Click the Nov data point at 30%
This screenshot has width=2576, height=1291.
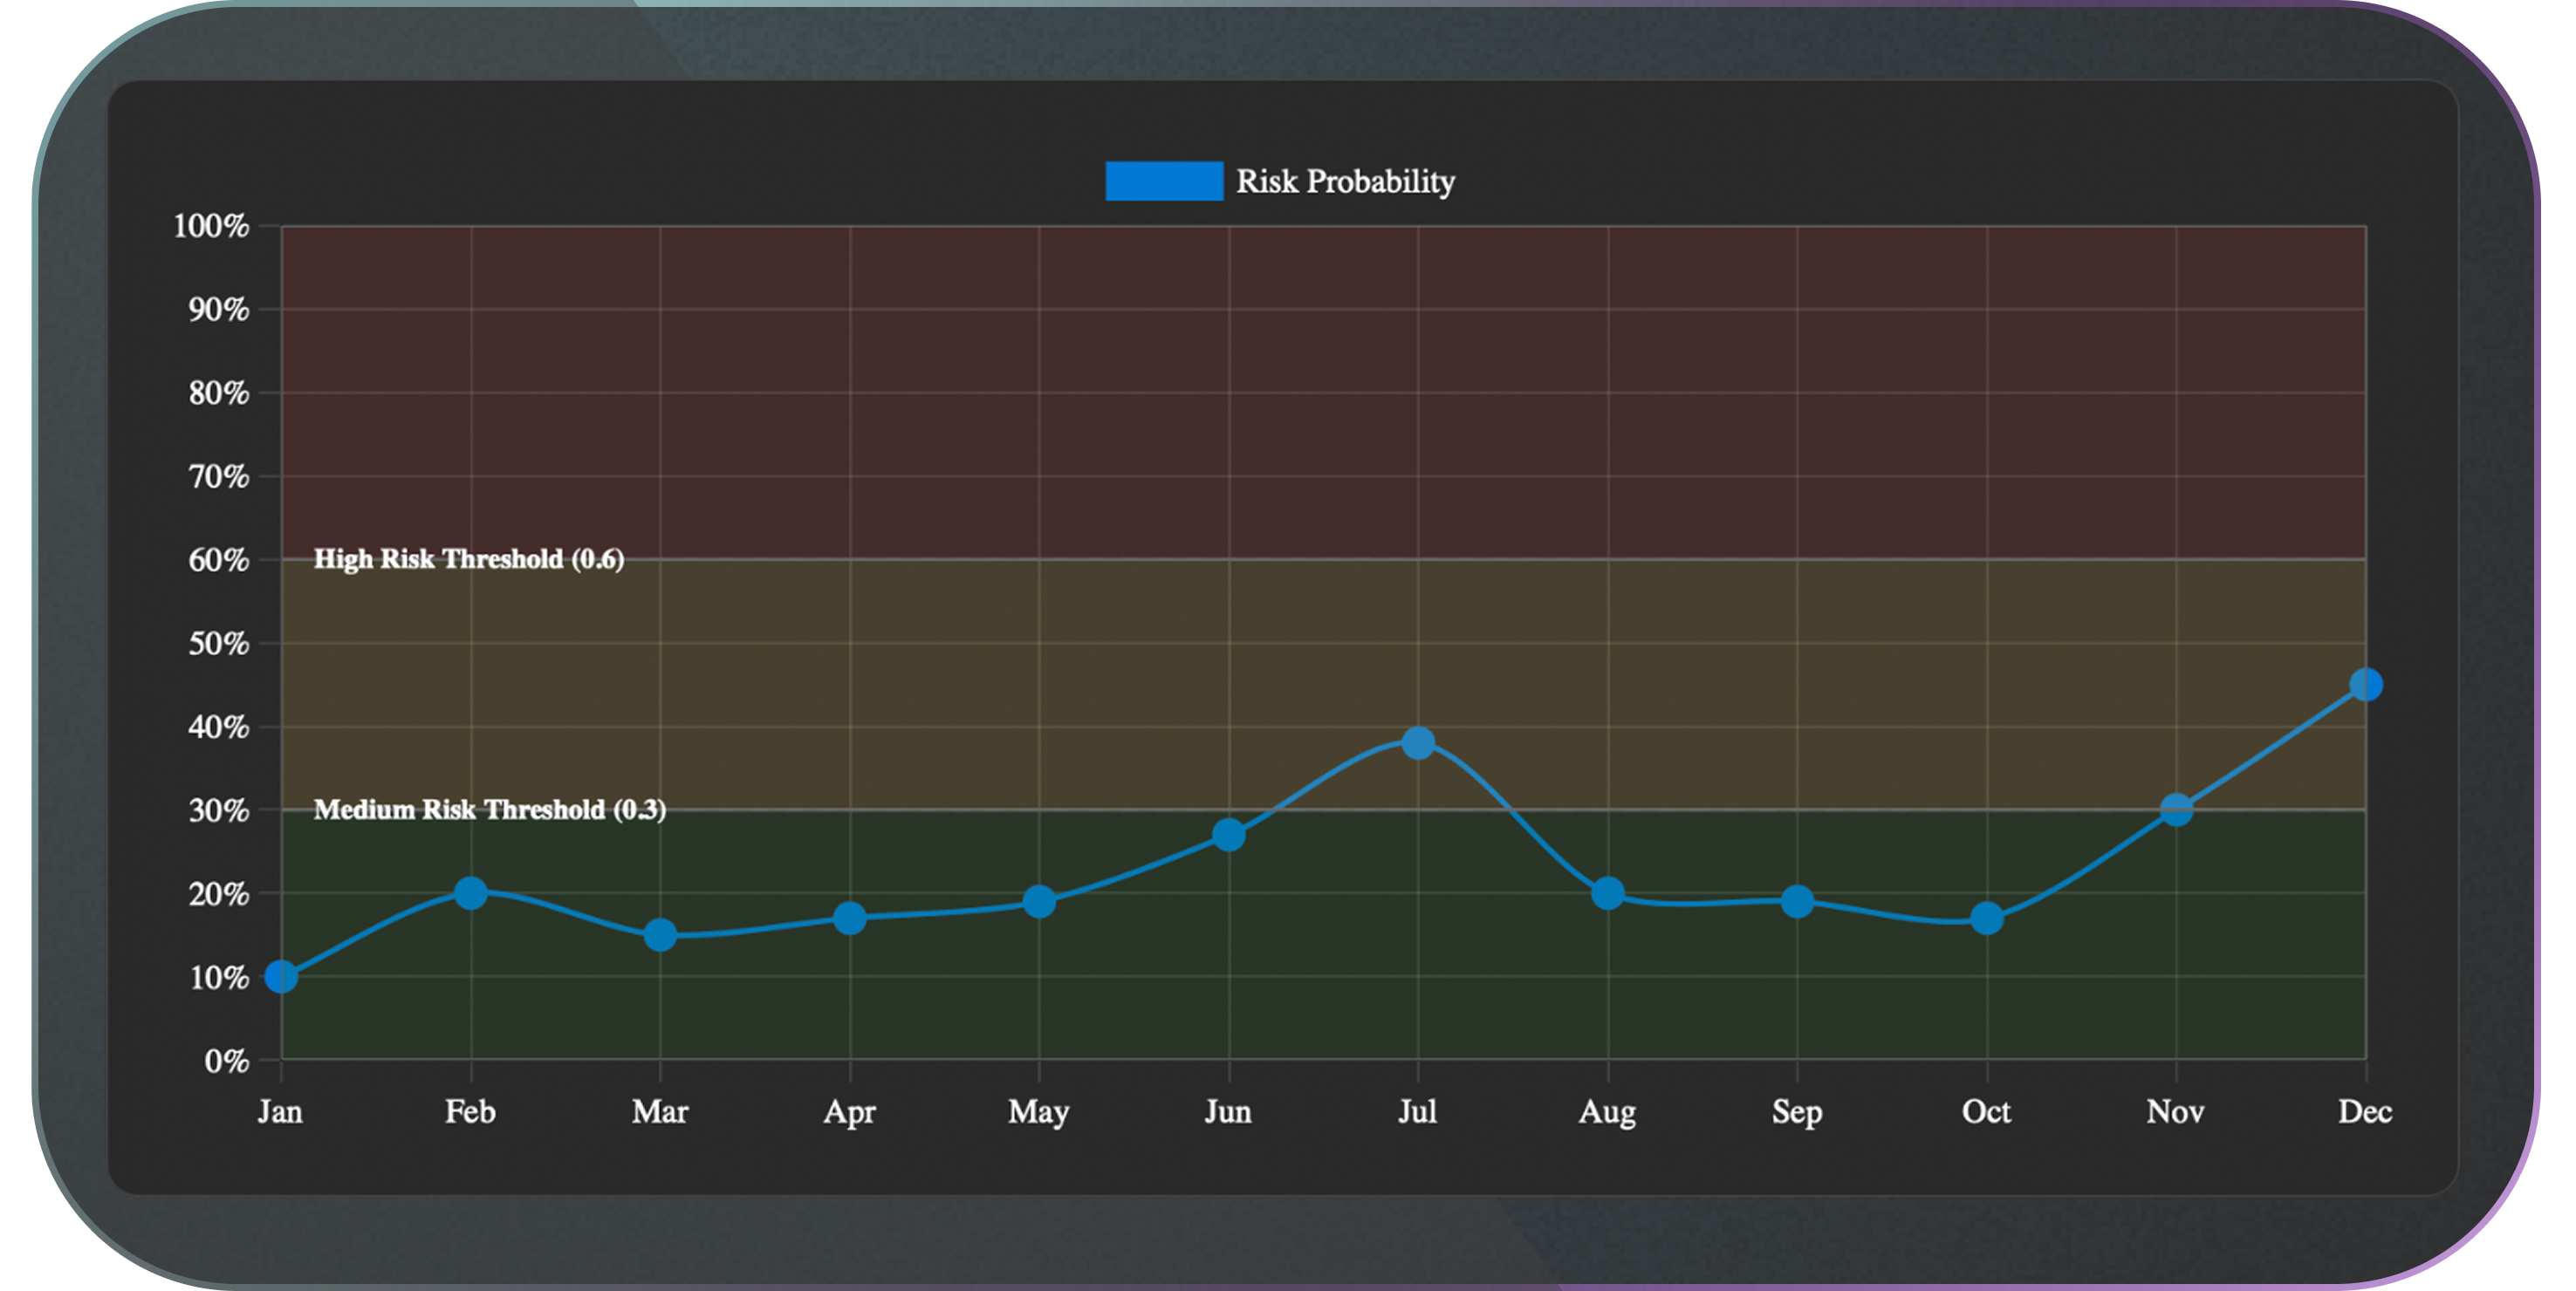tap(2176, 809)
